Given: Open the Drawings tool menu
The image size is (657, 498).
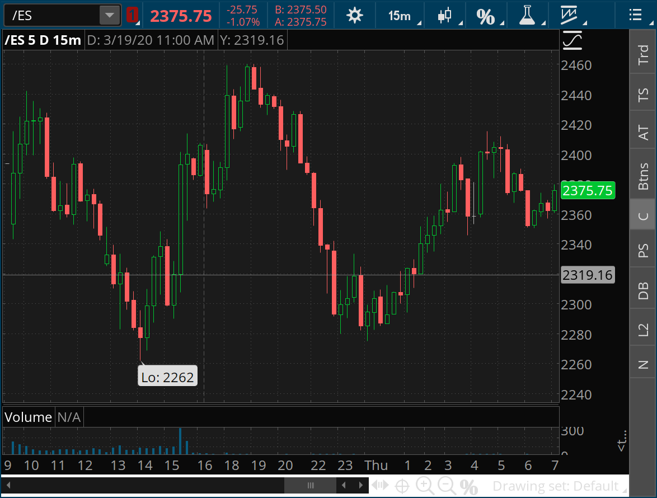Looking at the screenshot, I should (569, 15).
